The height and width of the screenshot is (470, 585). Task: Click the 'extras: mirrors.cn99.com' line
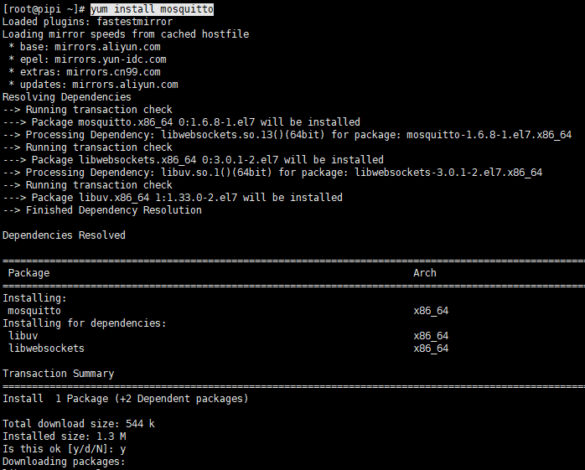pos(85,72)
